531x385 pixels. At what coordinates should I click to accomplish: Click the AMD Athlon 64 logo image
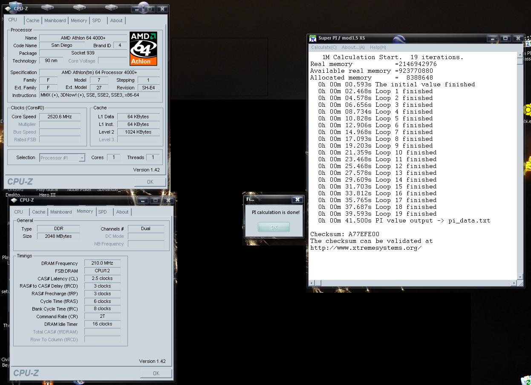(x=144, y=48)
